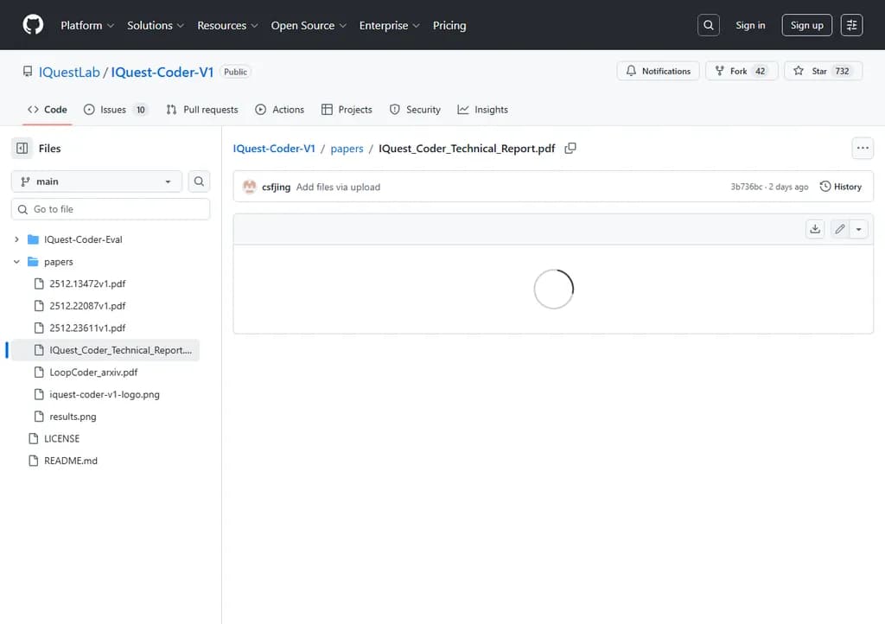The height and width of the screenshot is (624, 885).
Task: Open the appearance settings icon top right
Action: [851, 25]
